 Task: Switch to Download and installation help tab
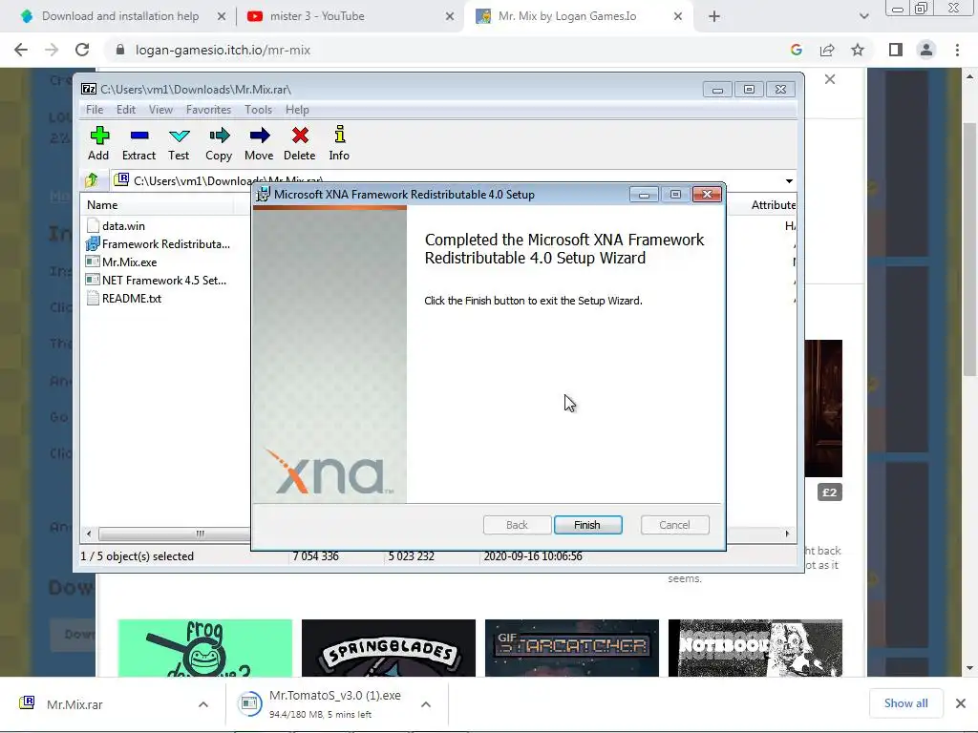coord(119,16)
